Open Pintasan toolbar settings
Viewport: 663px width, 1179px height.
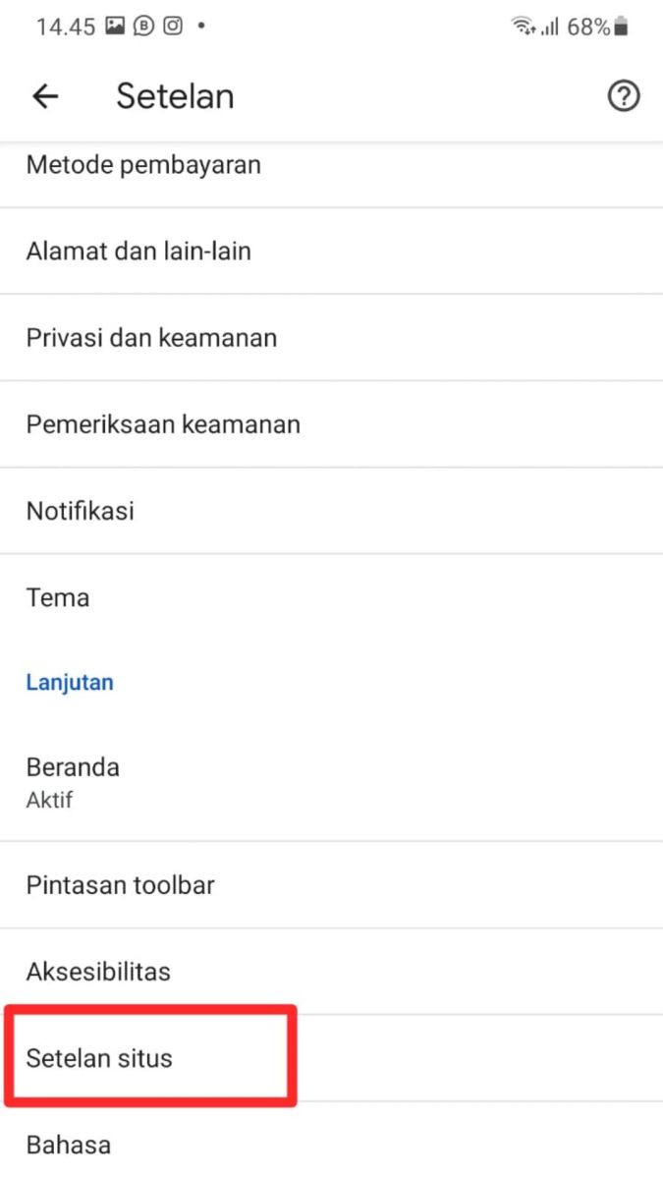point(121,885)
